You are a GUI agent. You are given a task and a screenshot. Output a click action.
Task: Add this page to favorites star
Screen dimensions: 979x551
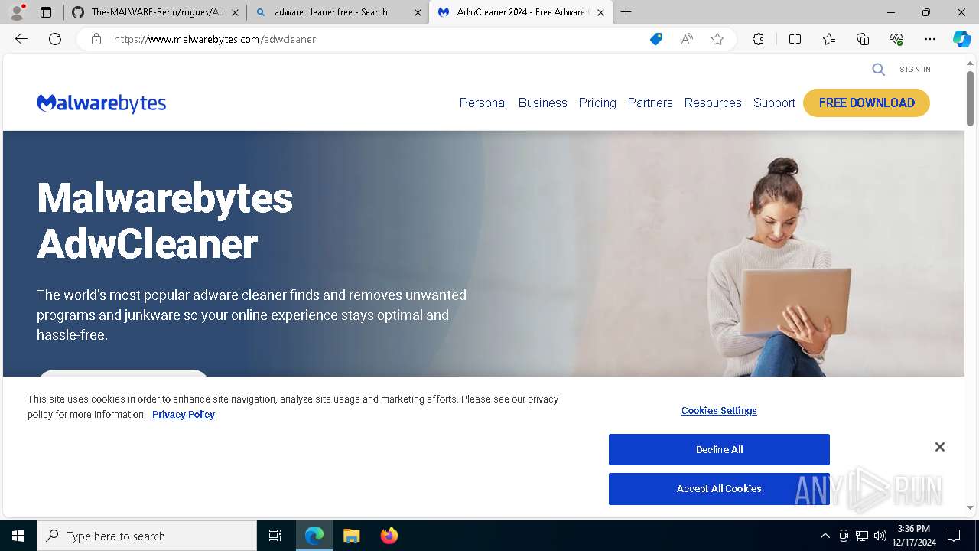pyautogui.click(x=717, y=39)
